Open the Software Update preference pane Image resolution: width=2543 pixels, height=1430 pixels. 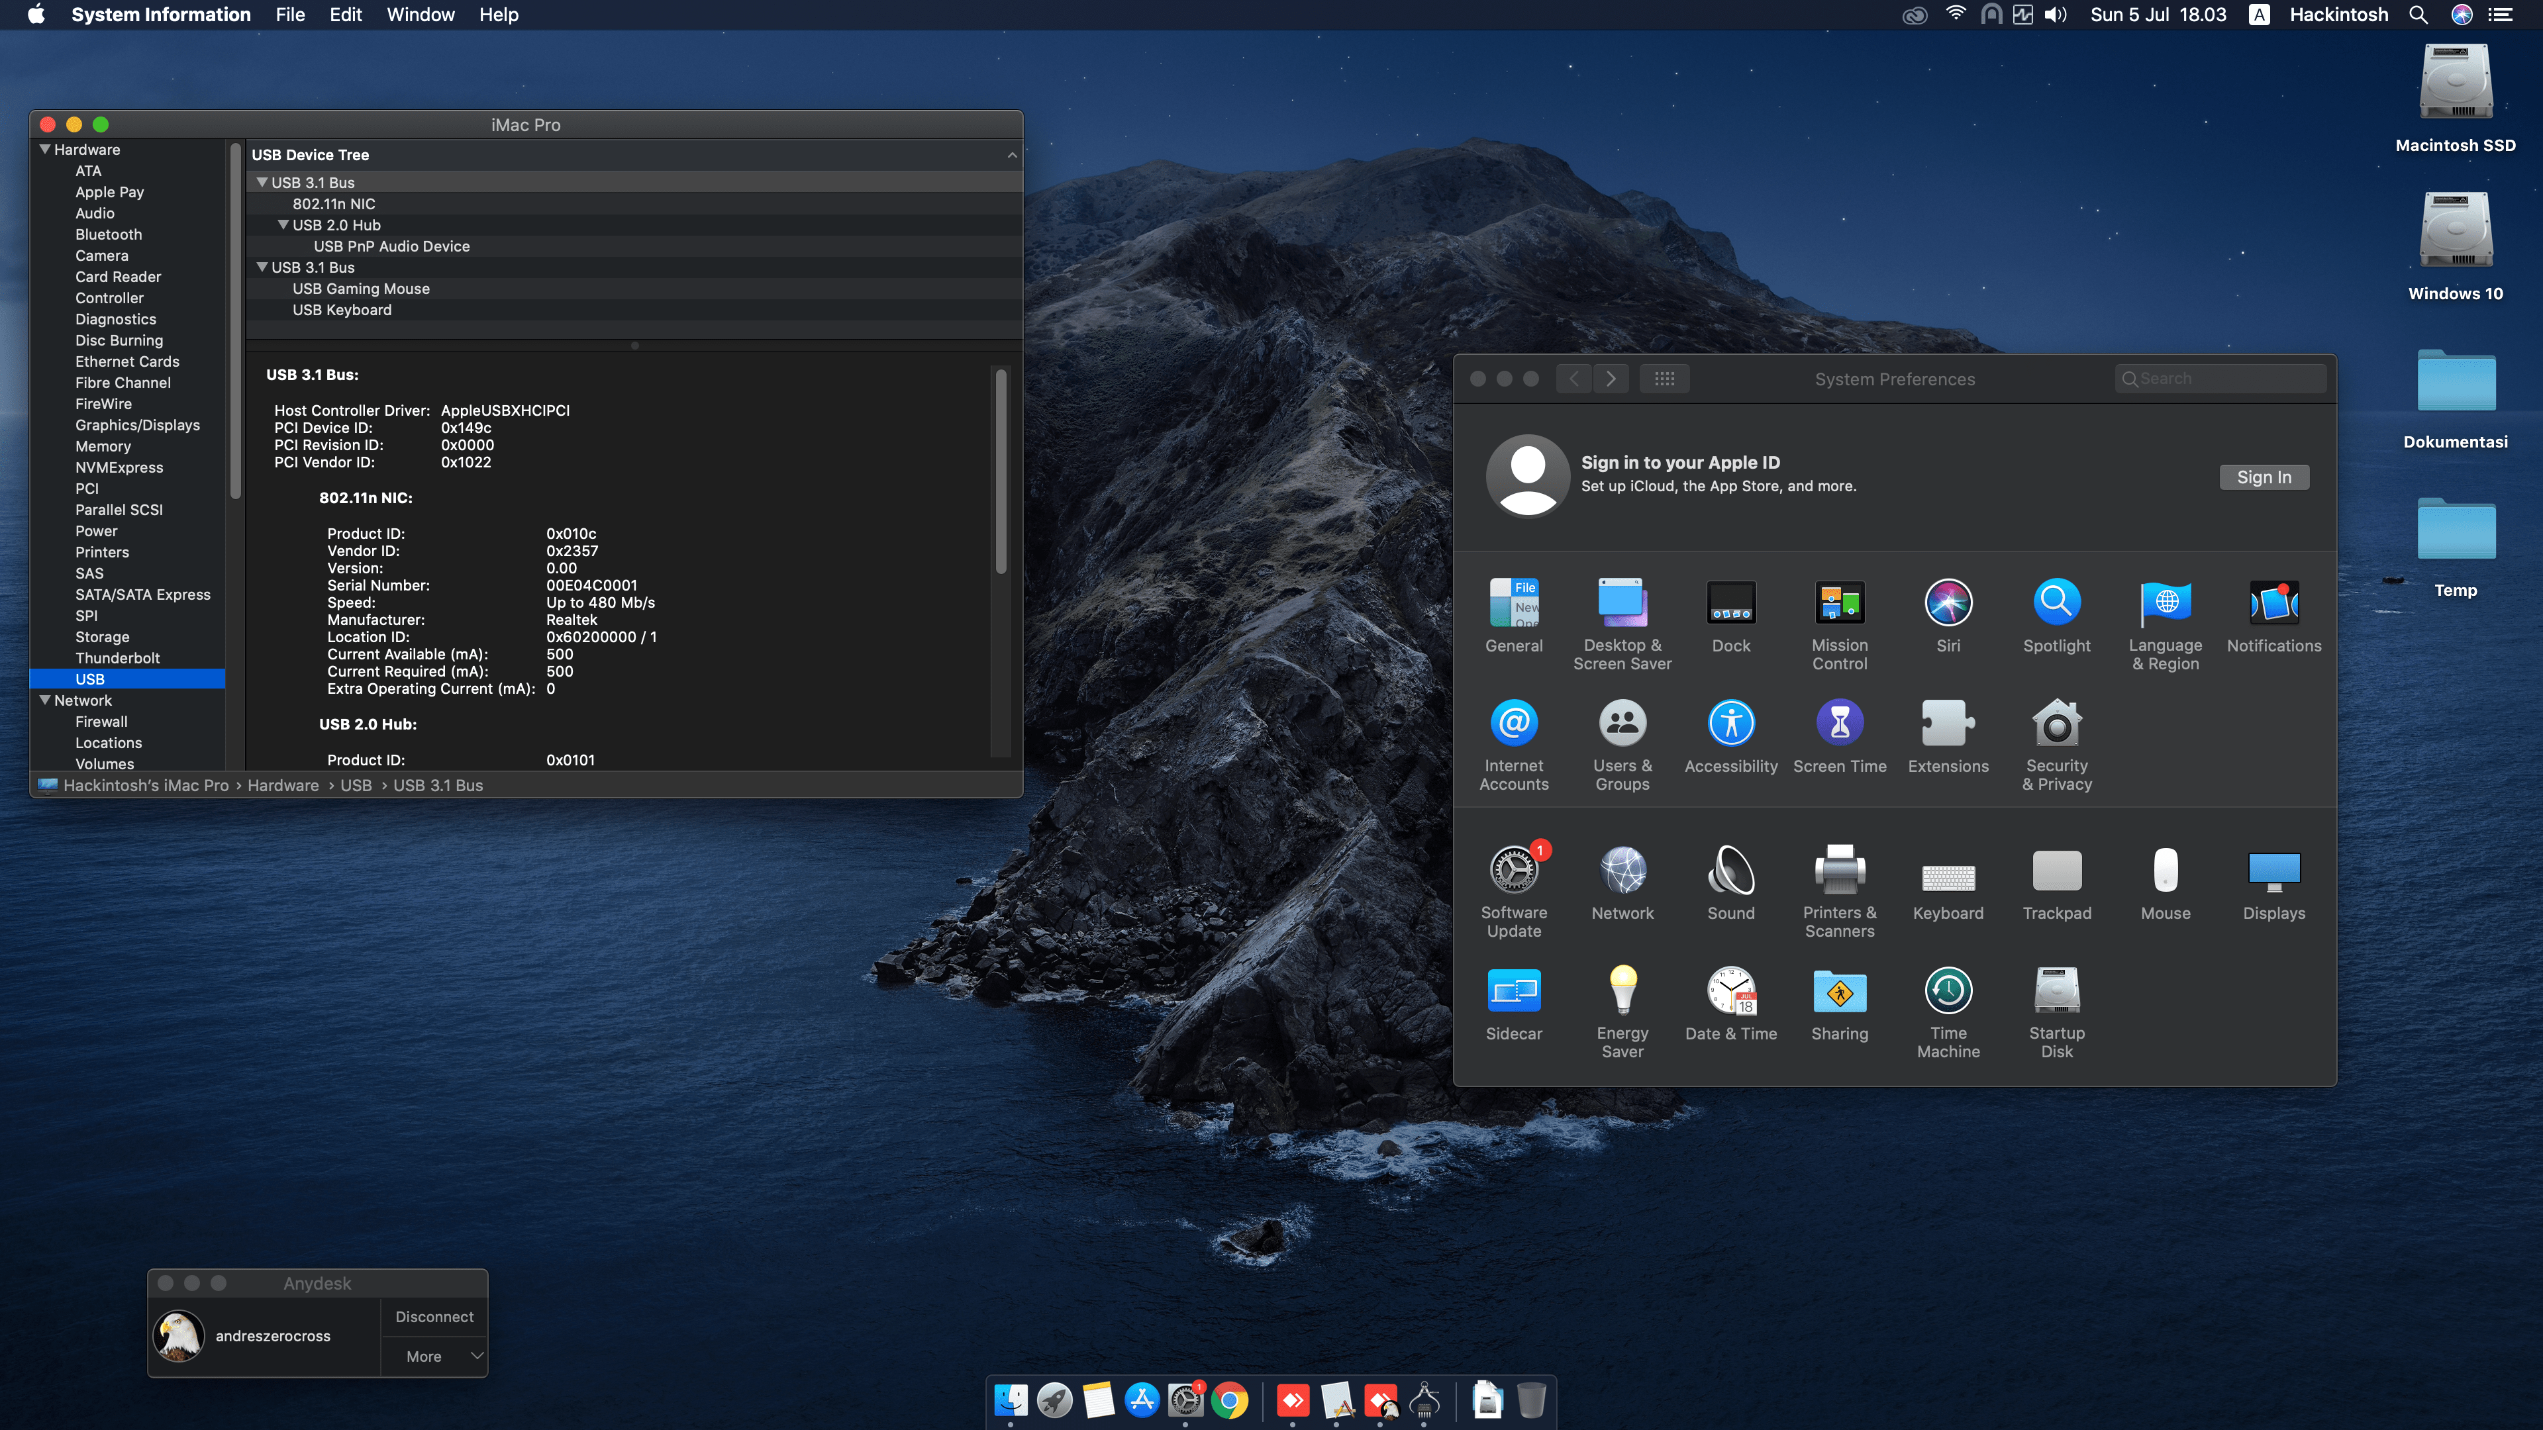point(1513,871)
